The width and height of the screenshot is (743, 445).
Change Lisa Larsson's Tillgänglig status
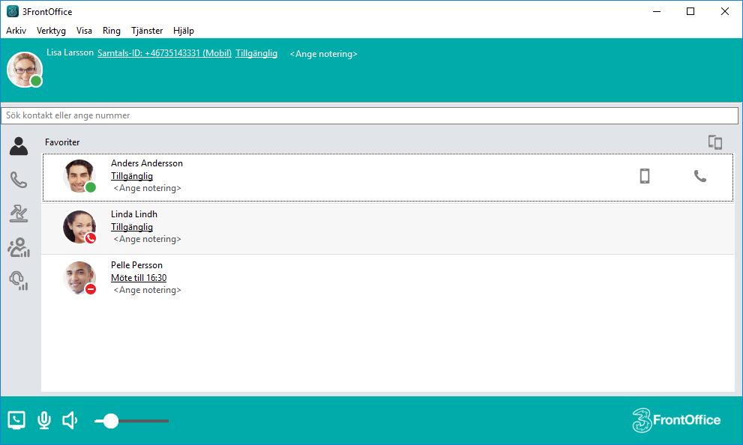[256, 53]
